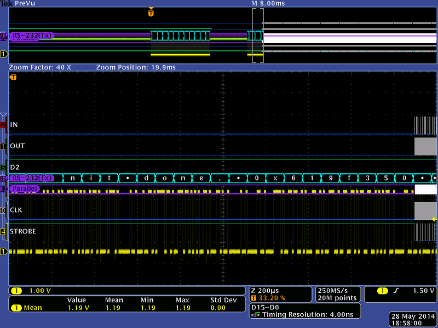
Task: Select digital channel 1 OUT indicator
Action: coord(3,146)
